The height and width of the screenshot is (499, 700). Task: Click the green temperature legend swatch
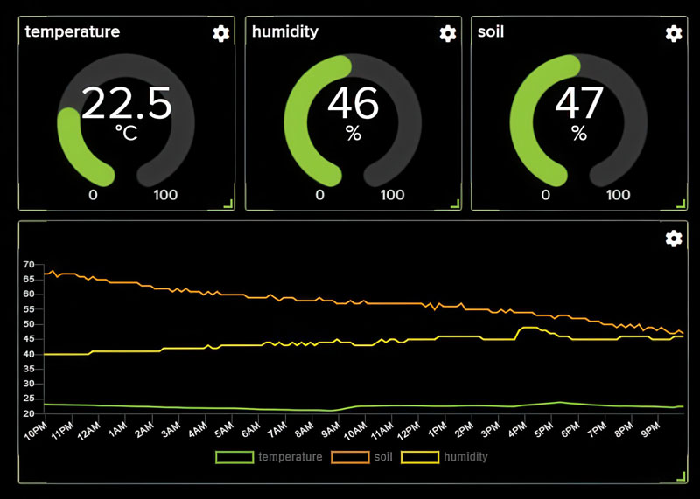click(234, 457)
